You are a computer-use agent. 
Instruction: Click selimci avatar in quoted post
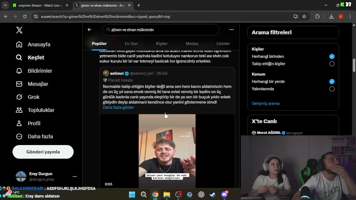pos(106,73)
